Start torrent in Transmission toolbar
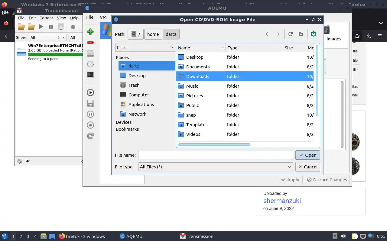387x241 pixels. [41, 27]
